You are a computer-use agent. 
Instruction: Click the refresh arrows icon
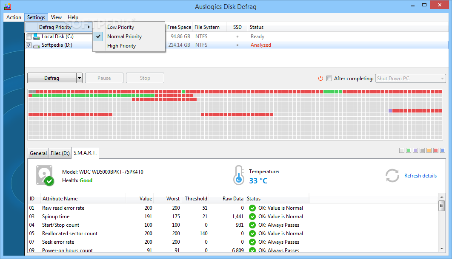tap(392, 176)
